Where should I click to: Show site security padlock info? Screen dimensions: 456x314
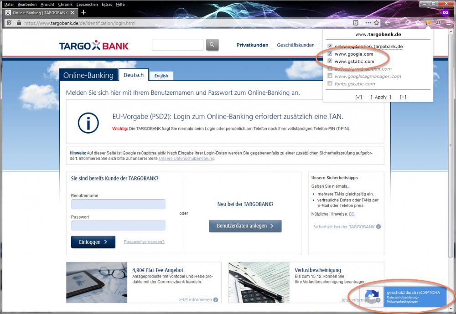point(19,23)
